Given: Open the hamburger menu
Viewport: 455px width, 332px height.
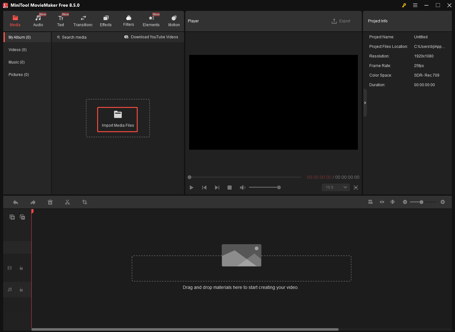Looking at the screenshot, I should (415, 5).
